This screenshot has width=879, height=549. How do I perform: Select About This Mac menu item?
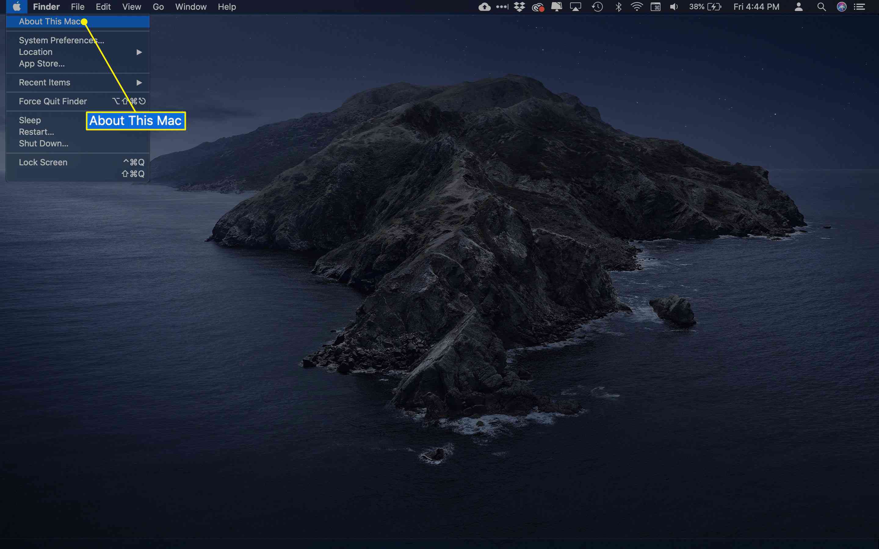(78, 21)
